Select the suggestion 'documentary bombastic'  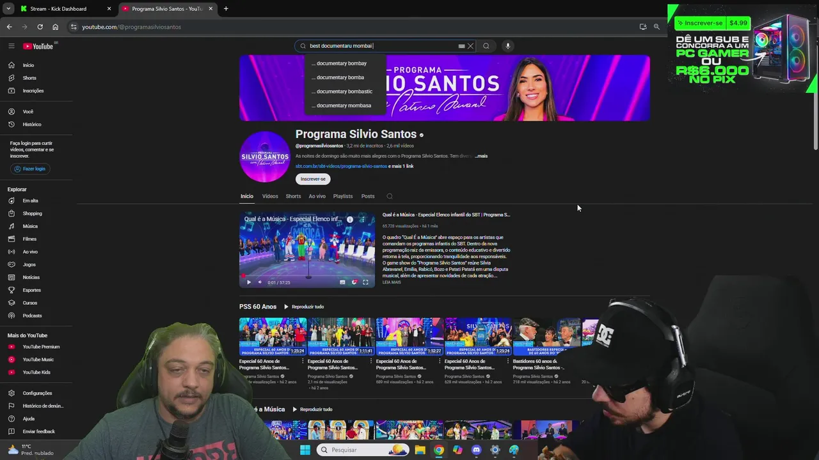point(346,91)
